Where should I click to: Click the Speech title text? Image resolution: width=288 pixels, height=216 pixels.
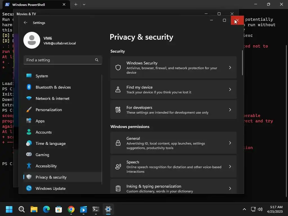[133, 162]
